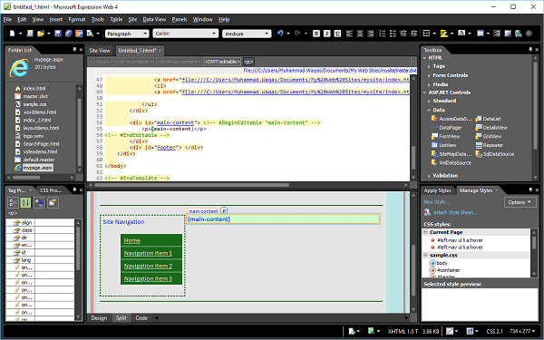The width and height of the screenshot is (544, 340).
Task: Expand the Tags group in Toolbox
Action: [x=429, y=66]
